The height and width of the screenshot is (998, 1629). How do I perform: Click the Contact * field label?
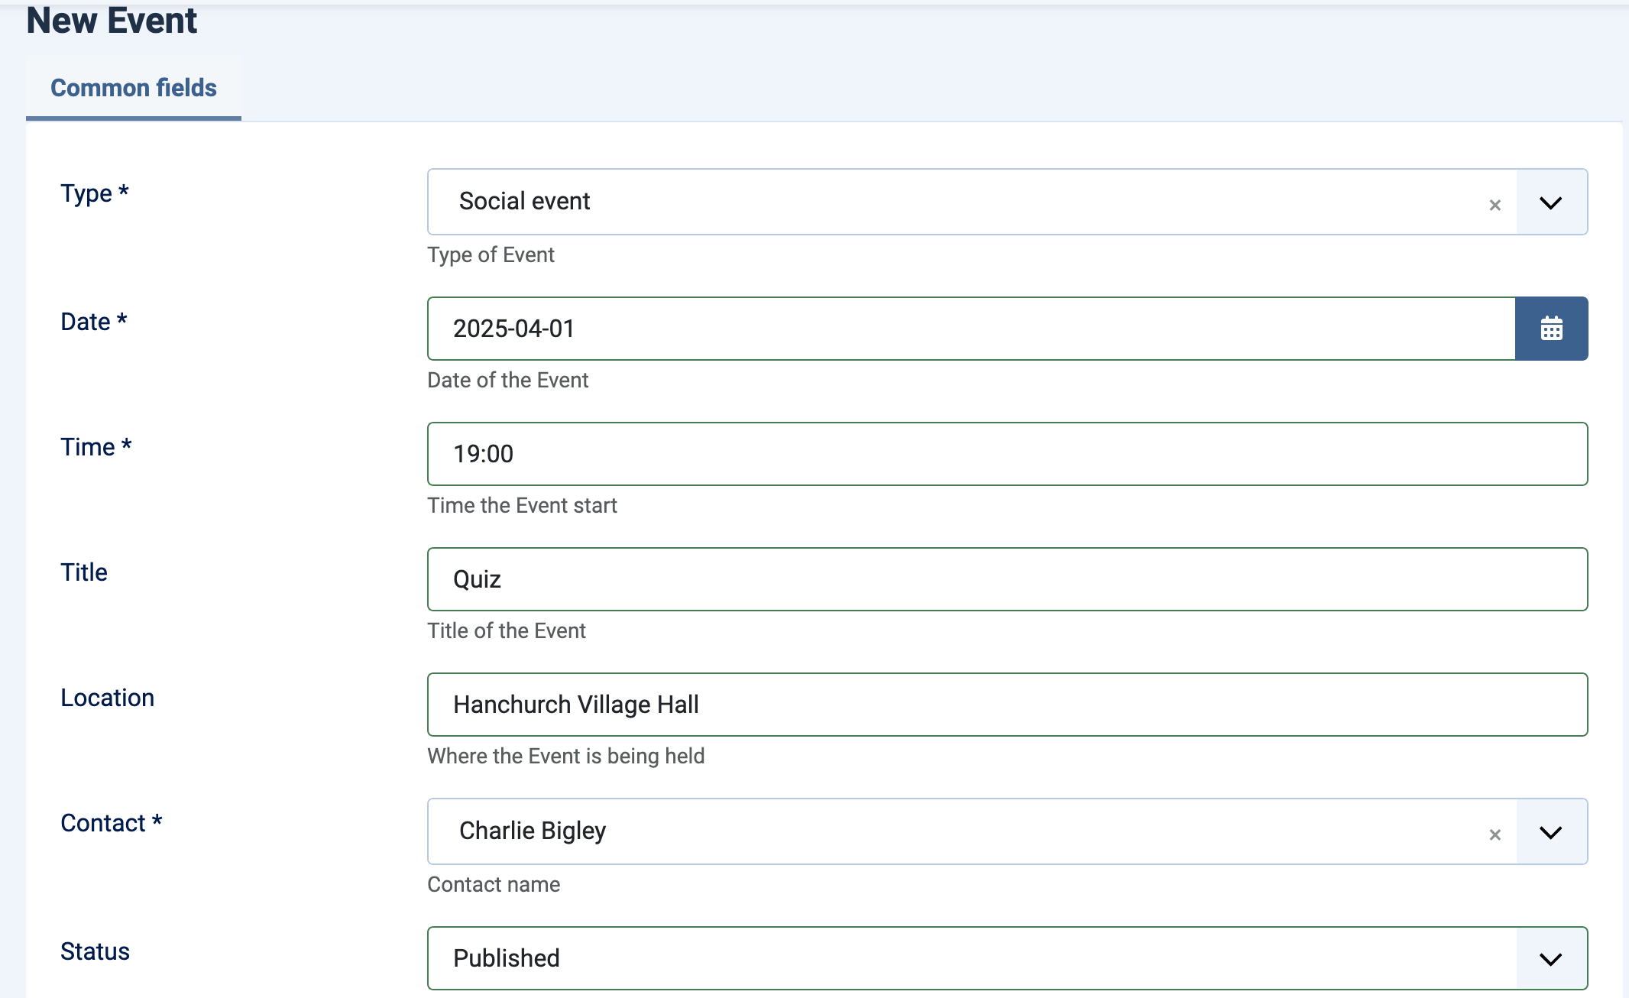coord(112,823)
